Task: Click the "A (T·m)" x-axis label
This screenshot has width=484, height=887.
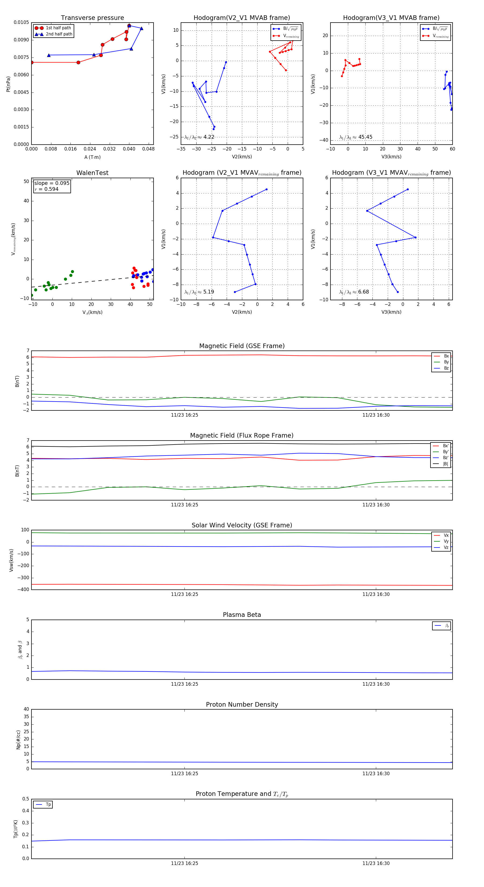Action: (92, 157)
